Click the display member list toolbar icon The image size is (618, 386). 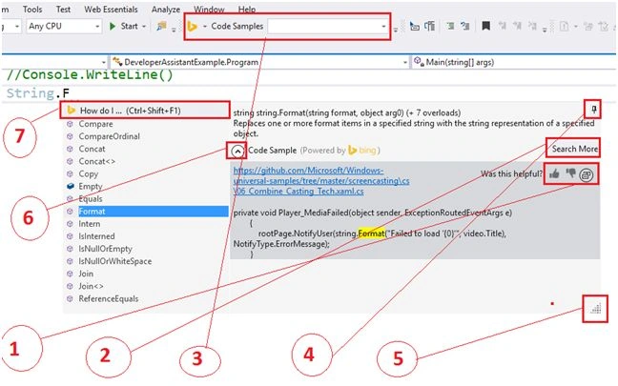pyautogui.click(x=414, y=27)
